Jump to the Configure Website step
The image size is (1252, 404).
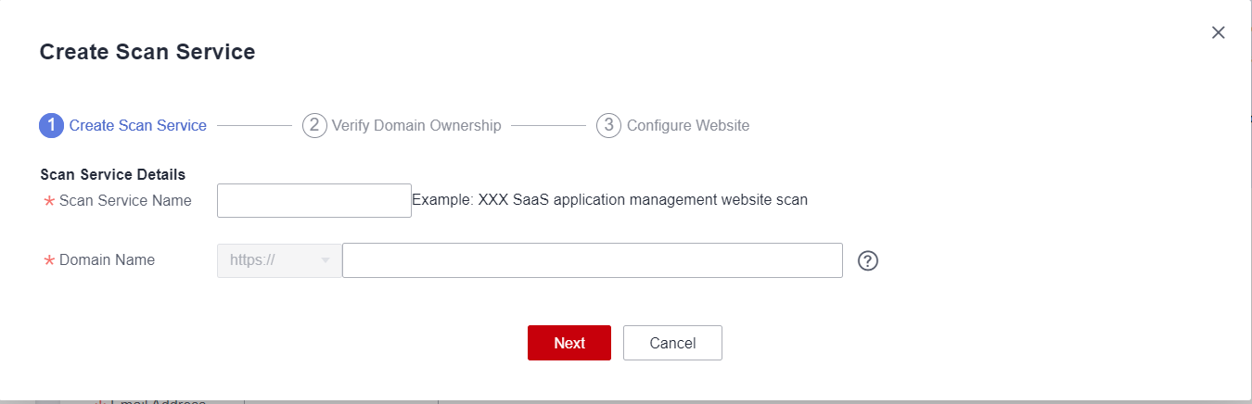coord(688,125)
